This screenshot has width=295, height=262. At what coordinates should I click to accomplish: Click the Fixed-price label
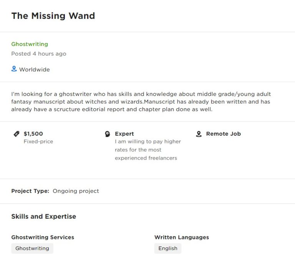click(38, 142)
